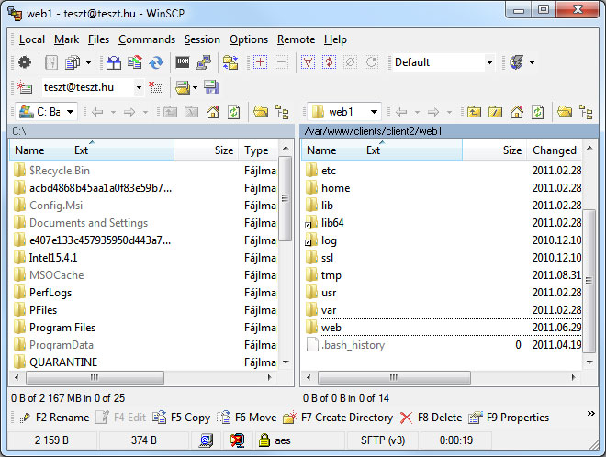
Task: Open Preferences gear icon in toolbar
Action: pos(25,62)
